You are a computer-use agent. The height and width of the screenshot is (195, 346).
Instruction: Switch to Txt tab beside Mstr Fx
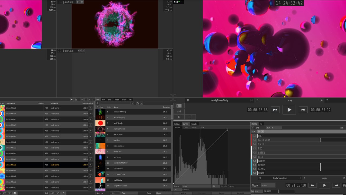261,124
